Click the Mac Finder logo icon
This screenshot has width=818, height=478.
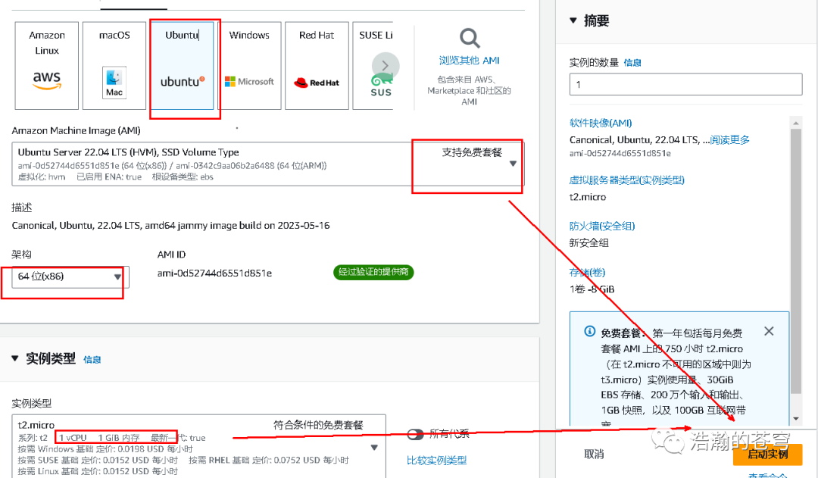(x=114, y=83)
